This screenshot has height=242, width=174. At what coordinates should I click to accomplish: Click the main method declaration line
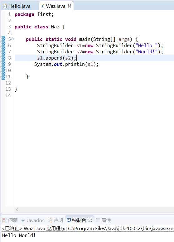(x=82, y=39)
